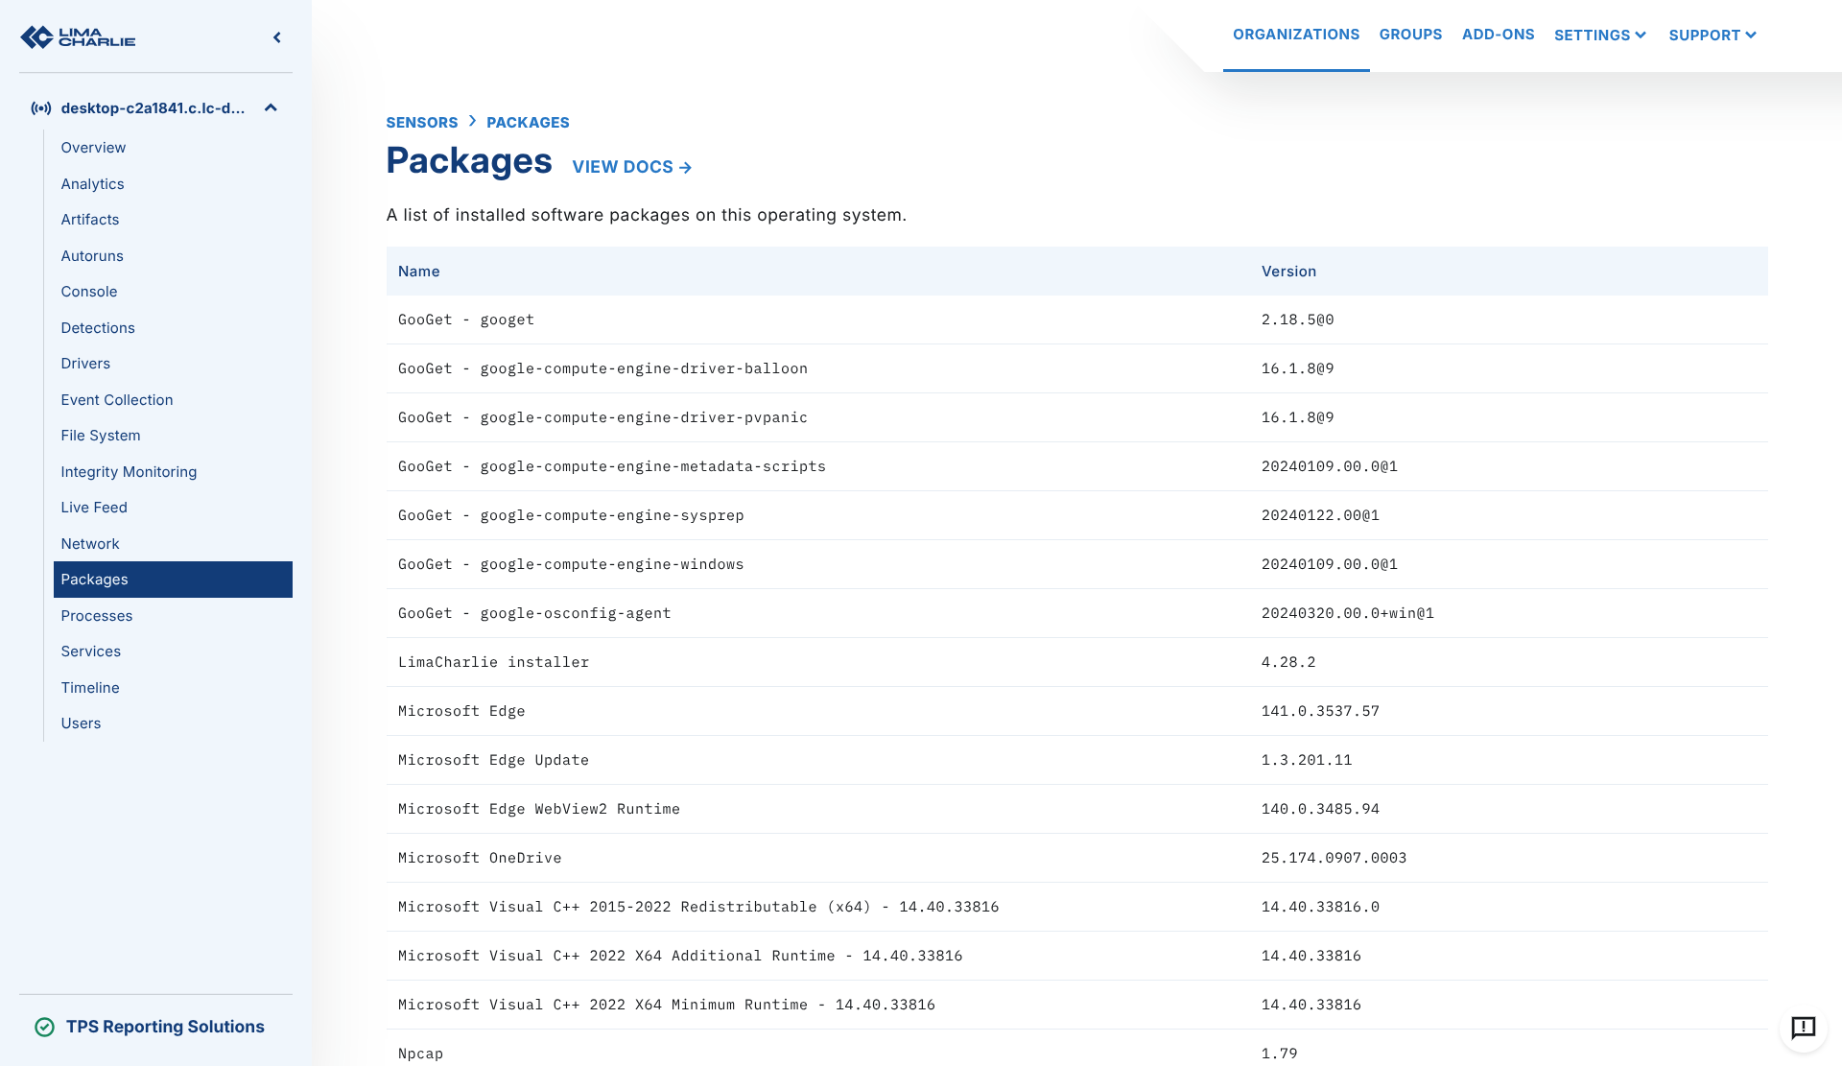
Task: Click the Sensors breadcrumb link
Action: 421,123
